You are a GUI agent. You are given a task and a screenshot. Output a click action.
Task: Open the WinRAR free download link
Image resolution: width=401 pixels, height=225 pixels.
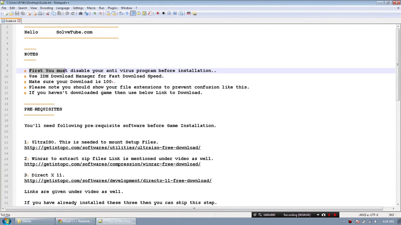click(x=112, y=164)
